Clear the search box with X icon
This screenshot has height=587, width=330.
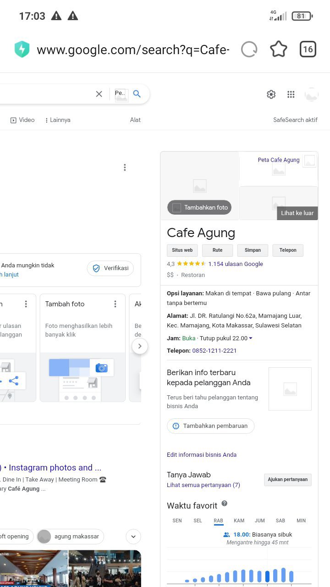[x=99, y=94]
